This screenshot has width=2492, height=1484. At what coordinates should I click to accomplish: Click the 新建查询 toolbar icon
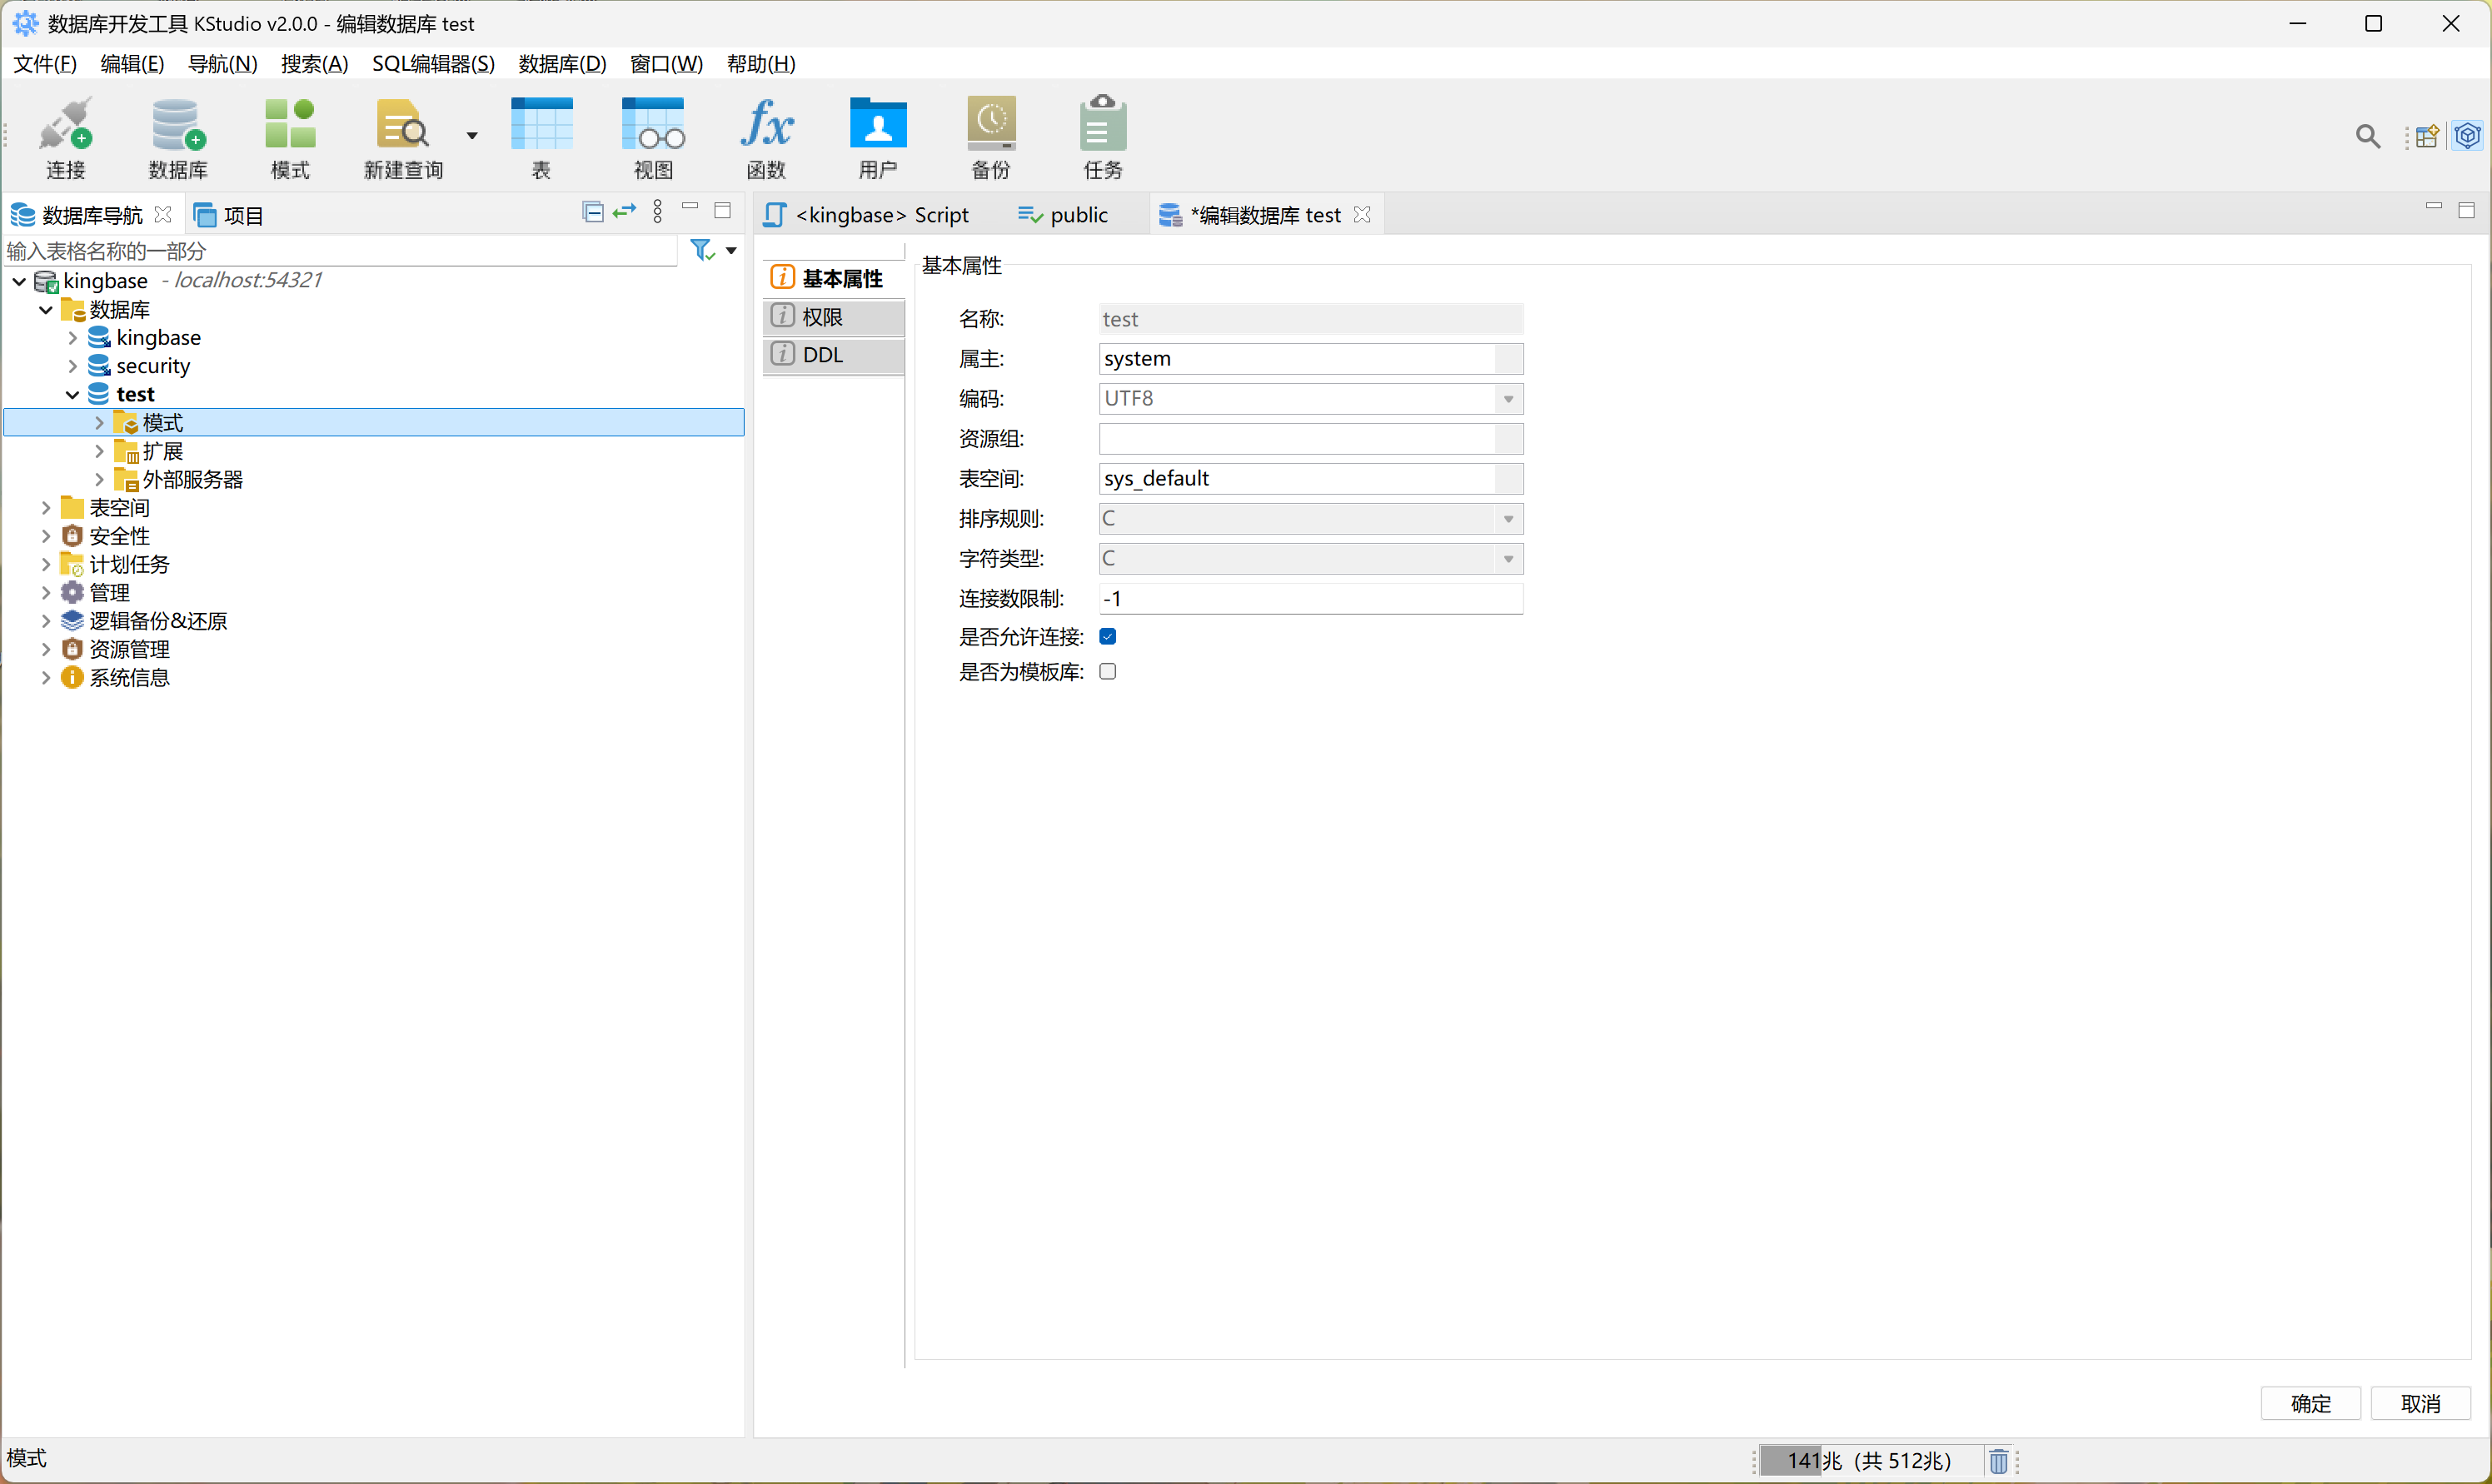403,138
